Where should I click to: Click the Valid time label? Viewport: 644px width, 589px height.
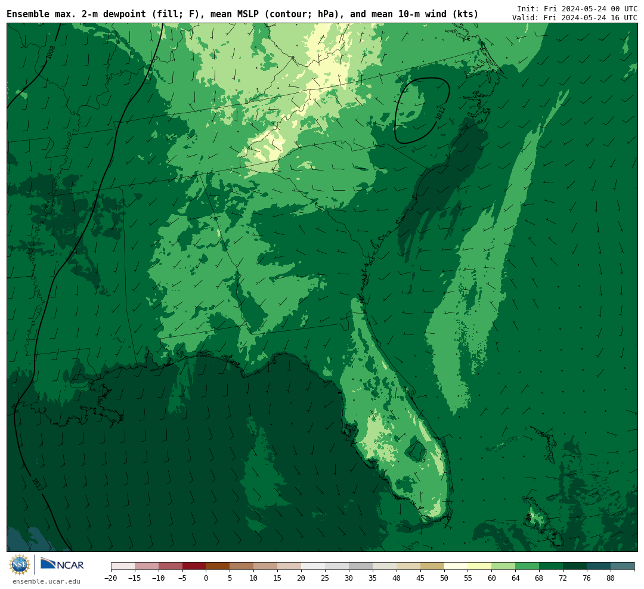click(x=575, y=18)
